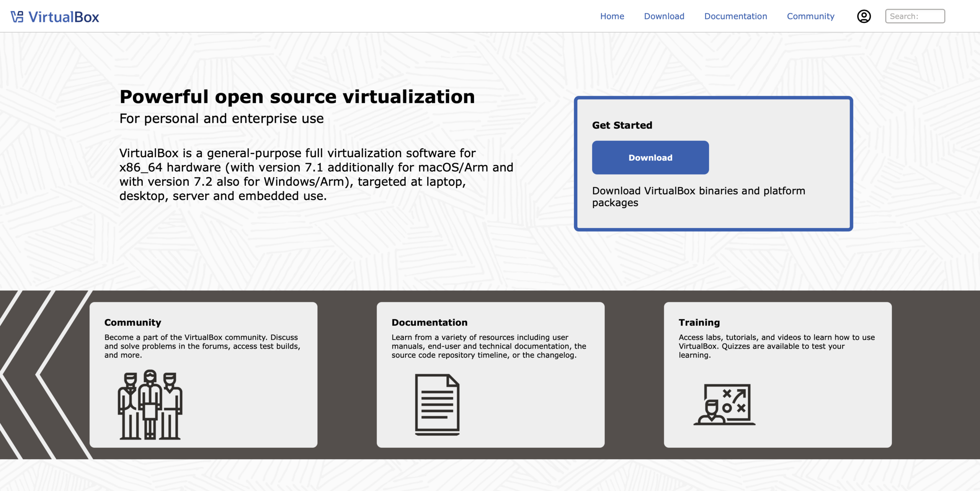Viewport: 980px width, 491px height.
Task: Click the Get Started panel heading
Action: [x=622, y=125]
